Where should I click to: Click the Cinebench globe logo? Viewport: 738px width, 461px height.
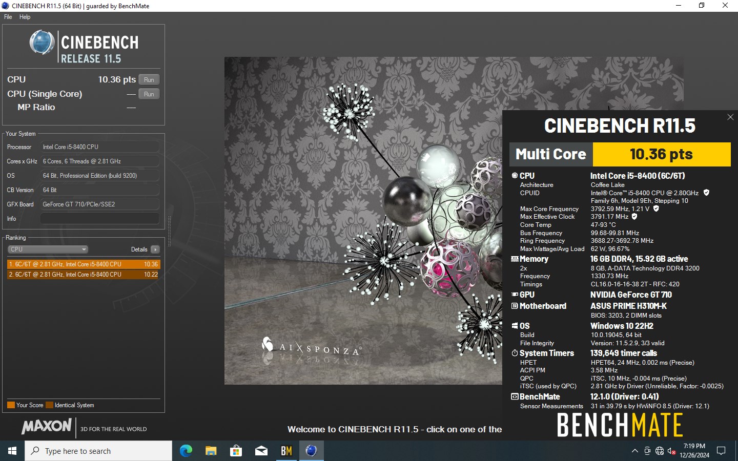pos(42,43)
